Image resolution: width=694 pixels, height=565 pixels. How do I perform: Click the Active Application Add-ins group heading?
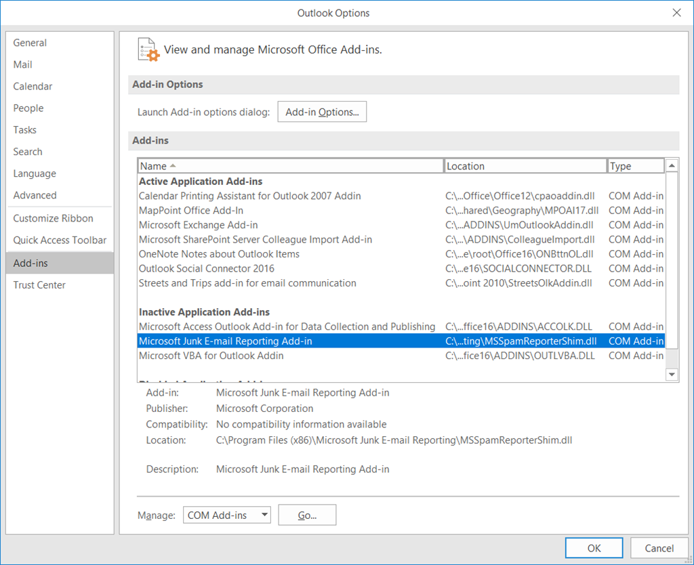(201, 182)
